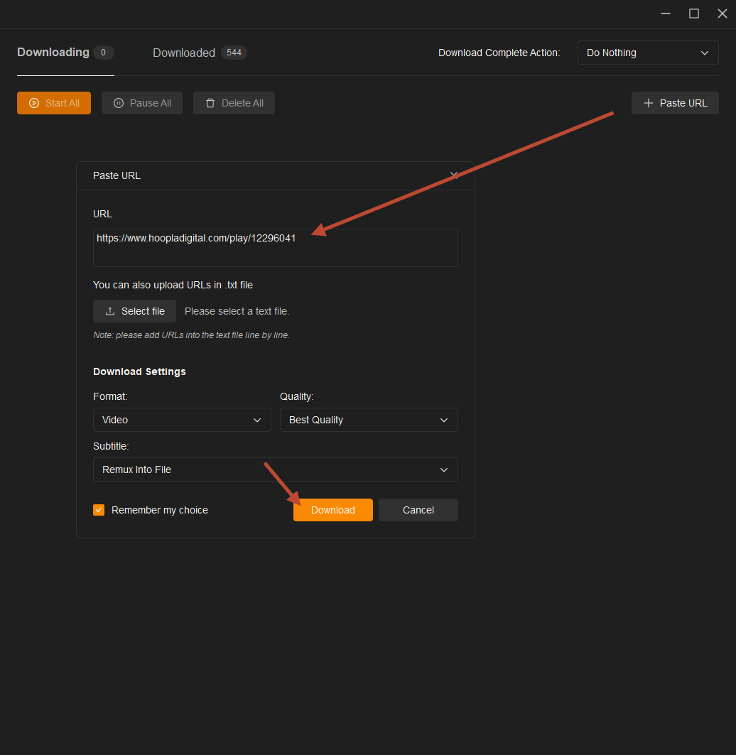Minimize the downloader window

click(666, 13)
